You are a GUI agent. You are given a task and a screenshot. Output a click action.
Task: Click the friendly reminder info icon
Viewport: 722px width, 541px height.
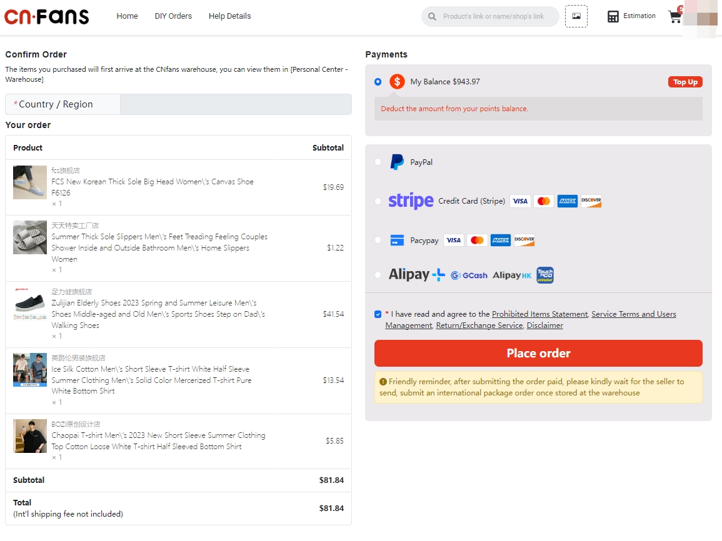click(383, 381)
